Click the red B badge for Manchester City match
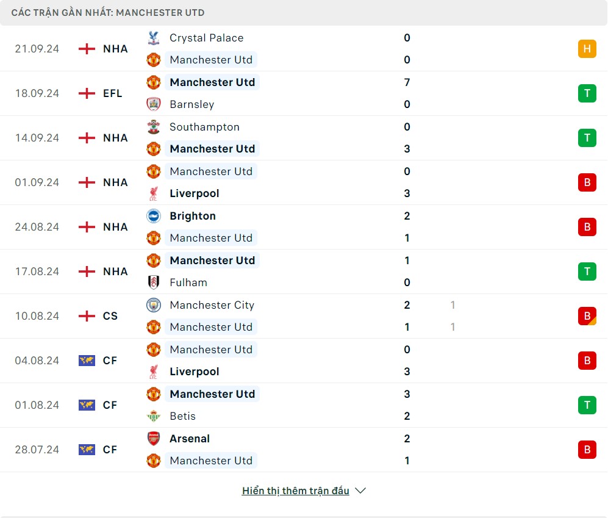Image resolution: width=608 pixels, height=518 pixels. click(587, 316)
